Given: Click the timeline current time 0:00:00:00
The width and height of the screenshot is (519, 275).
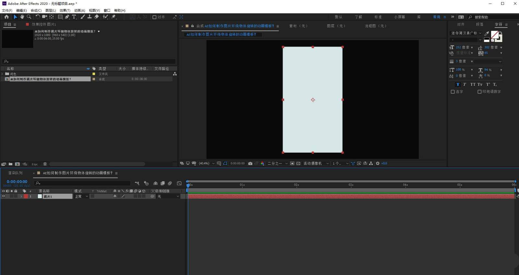Looking at the screenshot, I should (x=17, y=182).
